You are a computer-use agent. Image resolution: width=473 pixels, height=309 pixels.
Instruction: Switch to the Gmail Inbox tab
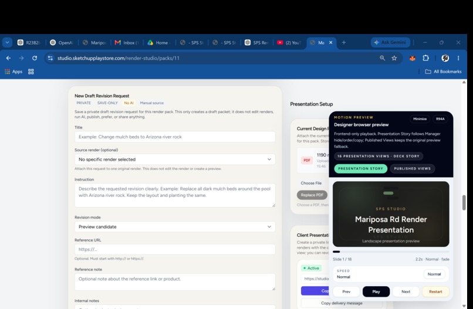tap(127, 42)
